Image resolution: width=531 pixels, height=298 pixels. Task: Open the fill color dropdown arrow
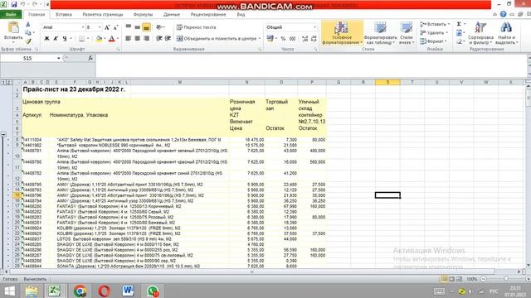105,39
